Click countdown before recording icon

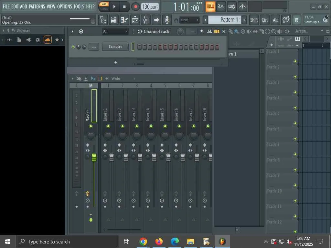tap(221, 6)
